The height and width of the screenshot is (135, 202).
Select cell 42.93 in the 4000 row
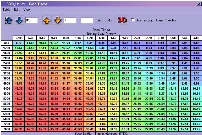tap(54, 83)
